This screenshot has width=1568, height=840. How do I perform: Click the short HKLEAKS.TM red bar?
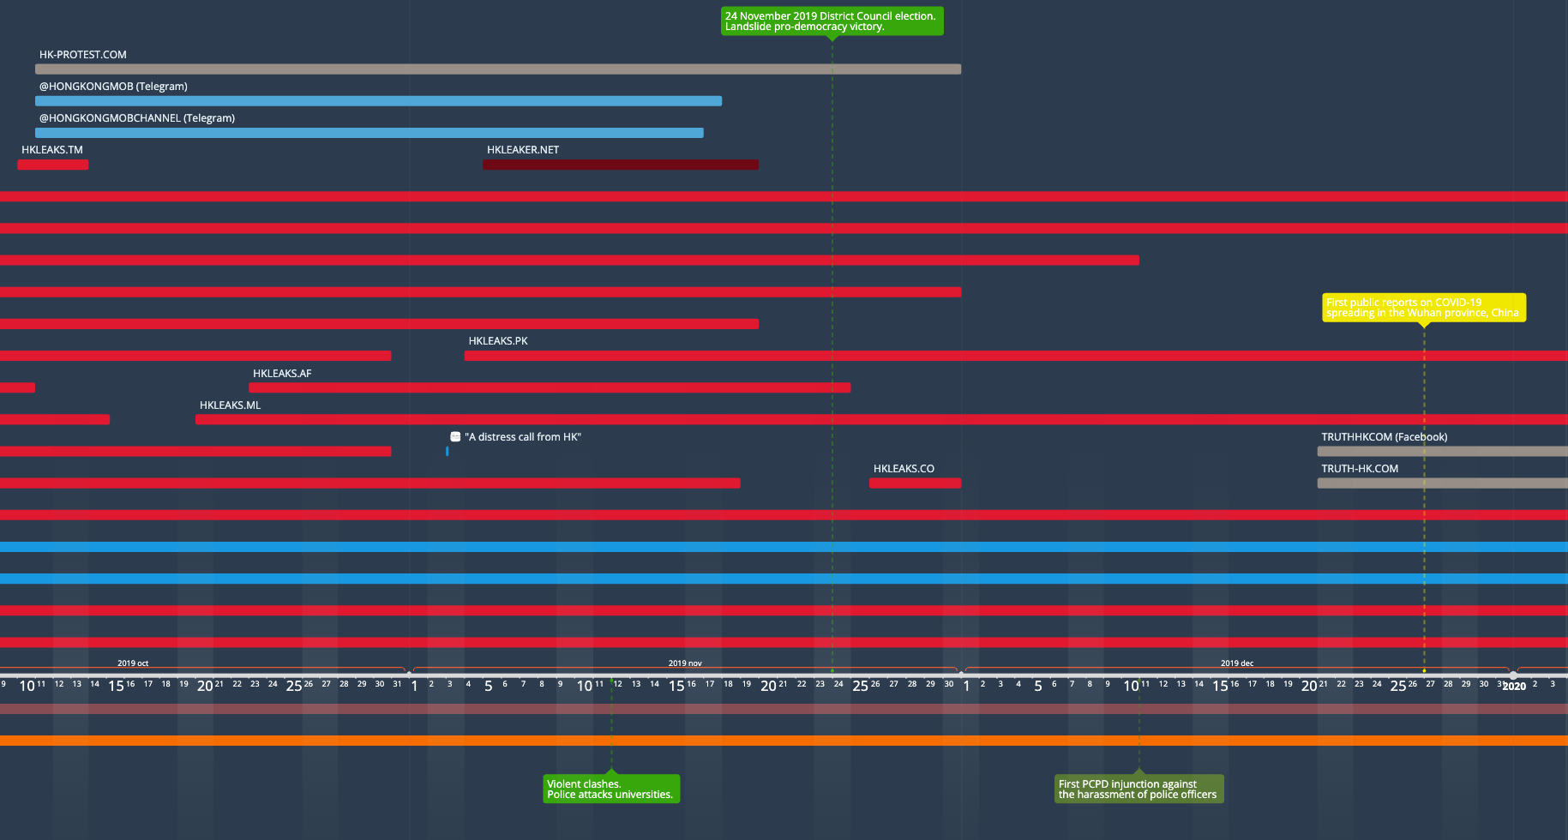pyautogui.click(x=52, y=165)
